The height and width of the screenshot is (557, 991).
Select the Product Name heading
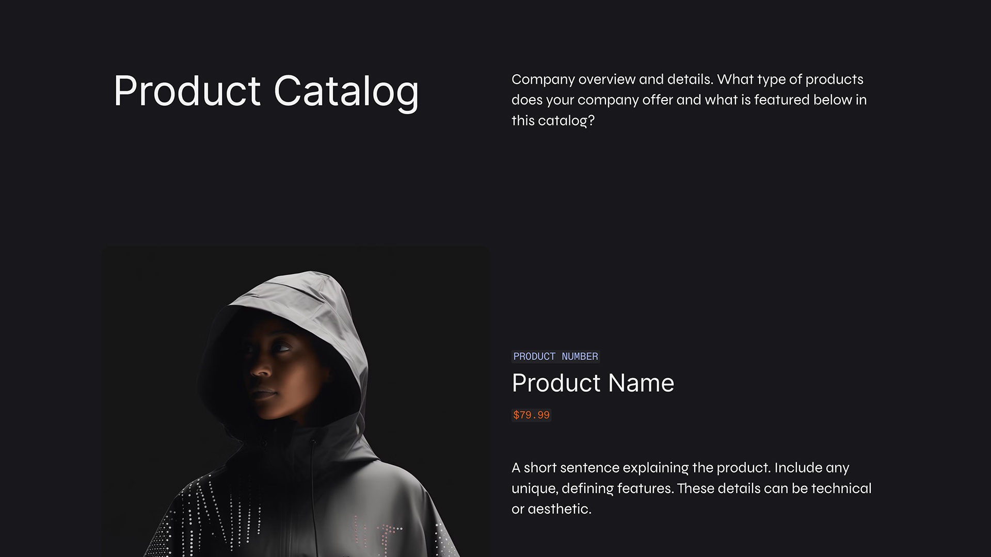593,383
